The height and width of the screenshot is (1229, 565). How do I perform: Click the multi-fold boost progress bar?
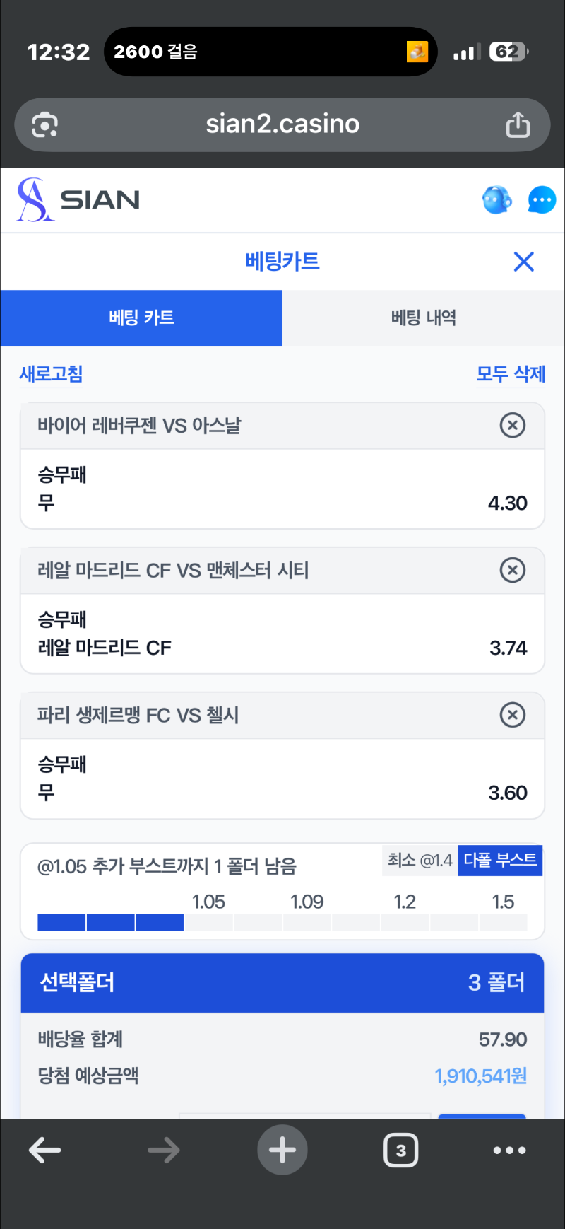click(282, 922)
